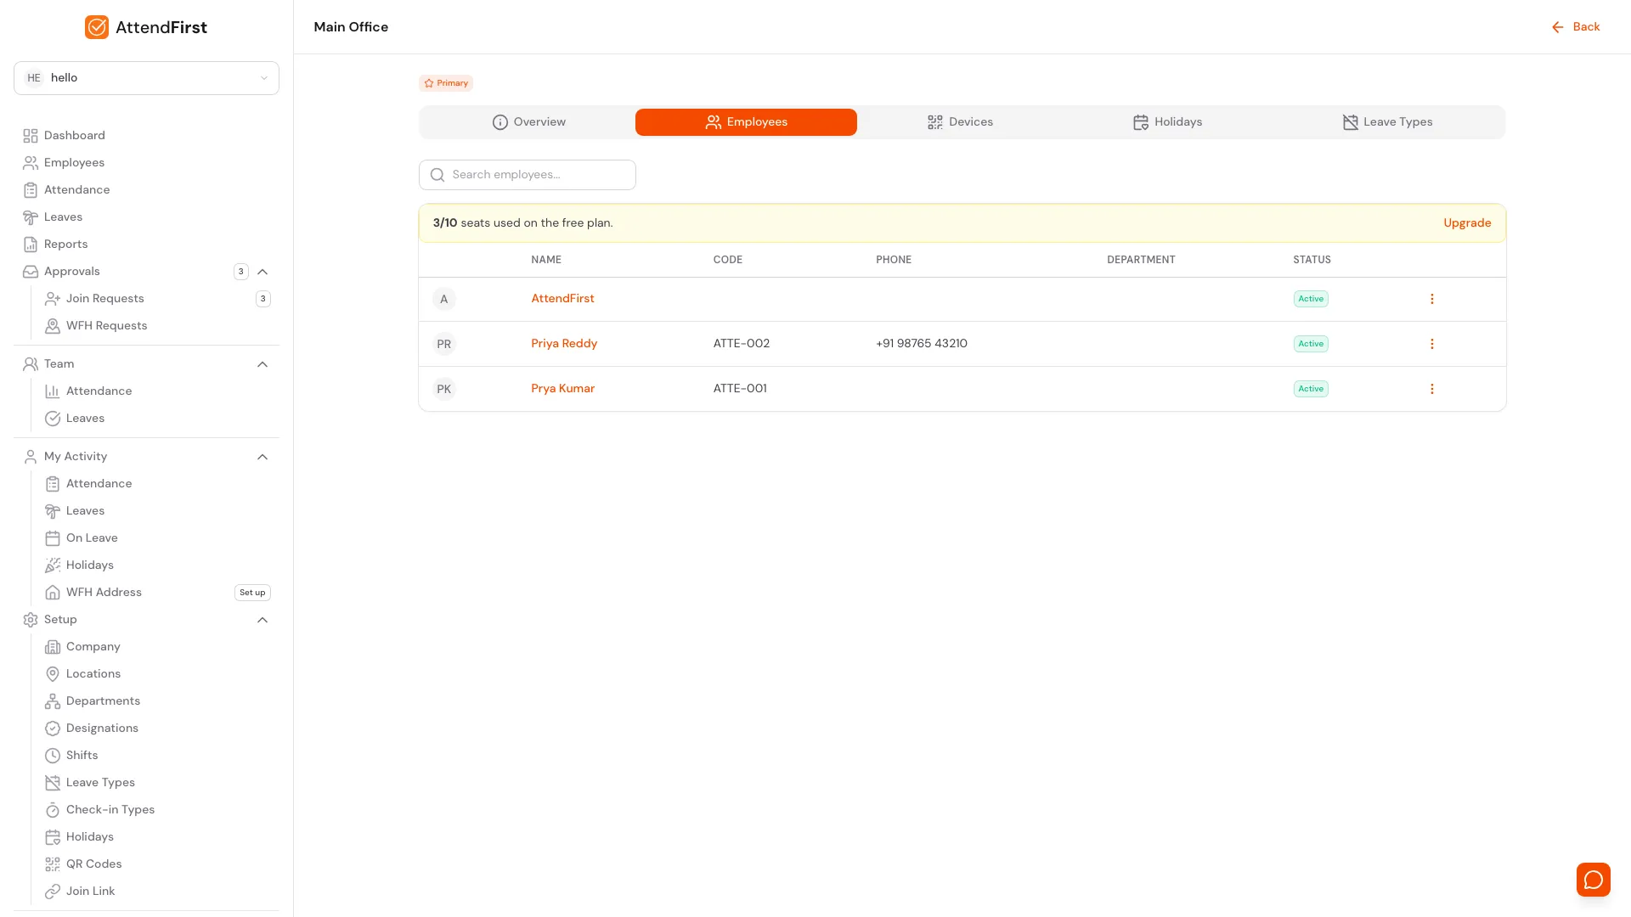Open the hello workspace dropdown
The image size is (1631, 917).
[146, 78]
